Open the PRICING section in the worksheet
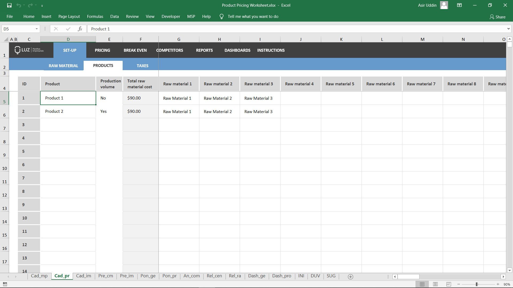The width and height of the screenshot is (513, 288). [102, 50]
